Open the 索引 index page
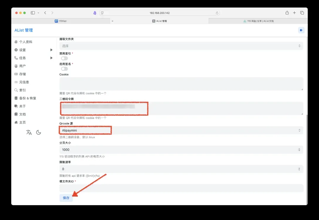This screenshot has height=220, width=319. click(22, 90)
